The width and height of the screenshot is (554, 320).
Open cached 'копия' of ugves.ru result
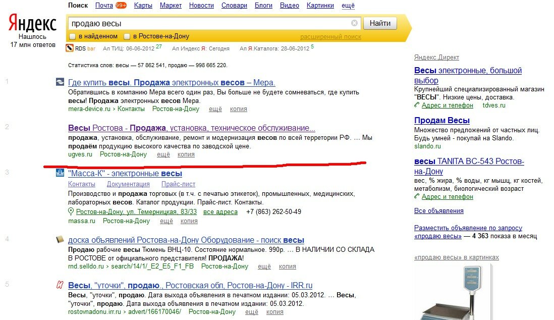coord(186,154)
